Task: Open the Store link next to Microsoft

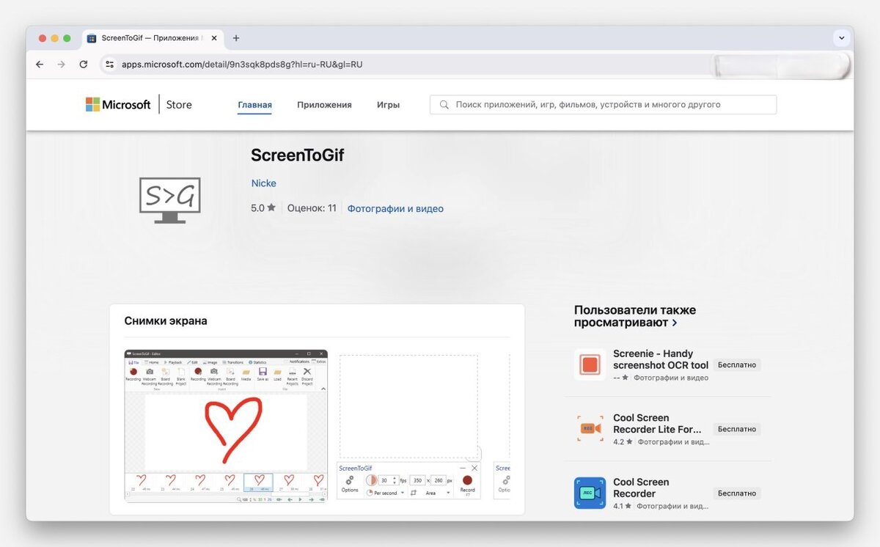Action: [x=179, y=105]
